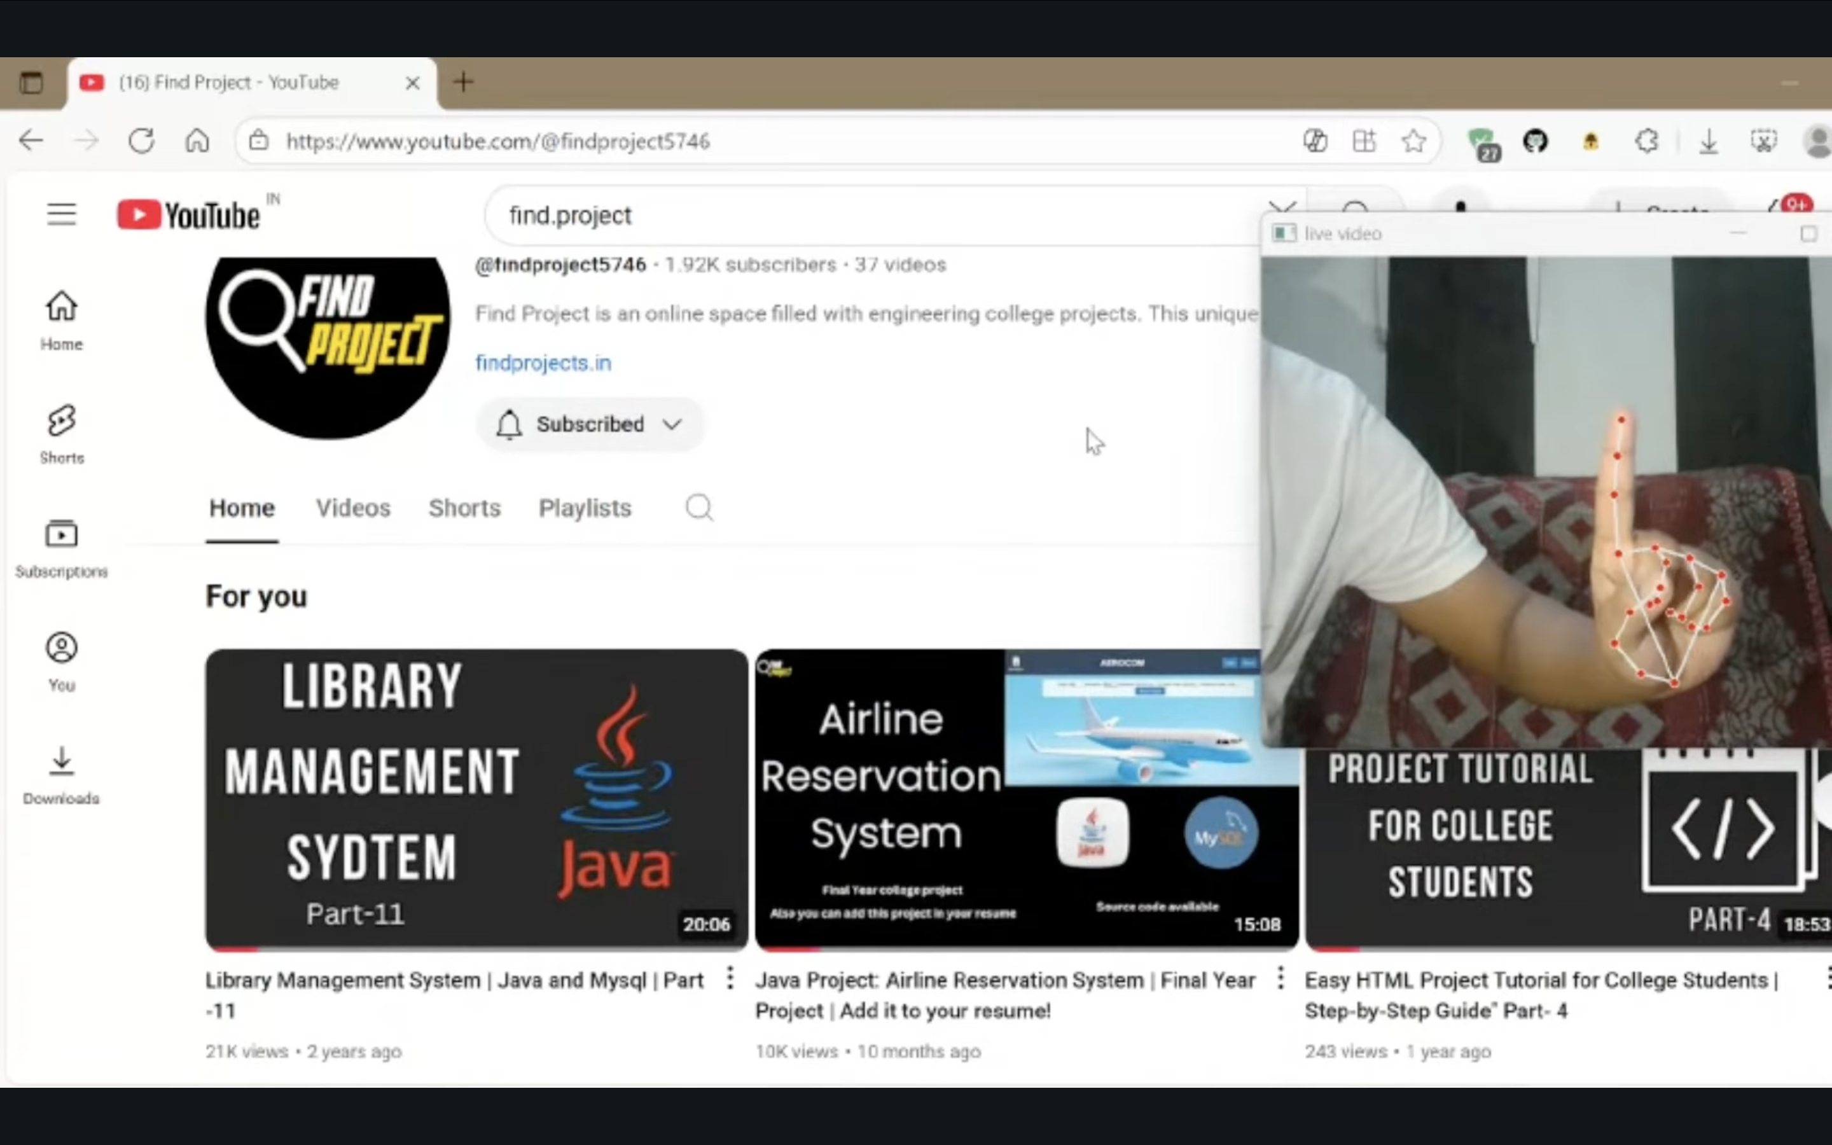Screen dimensions: 1832x1145
Task: Open Library Management System video title
Action: (455, 995)
